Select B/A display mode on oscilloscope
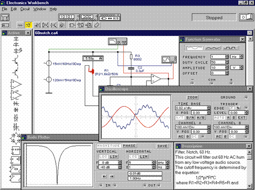The width and height of the screenshot is (255, 190). (190, 117)
